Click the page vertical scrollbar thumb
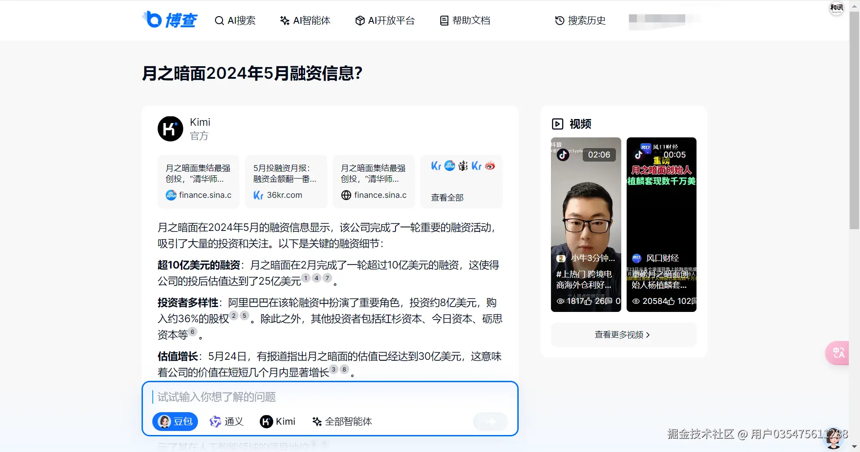This screenshot has width=860, height=452. [854, 120]
